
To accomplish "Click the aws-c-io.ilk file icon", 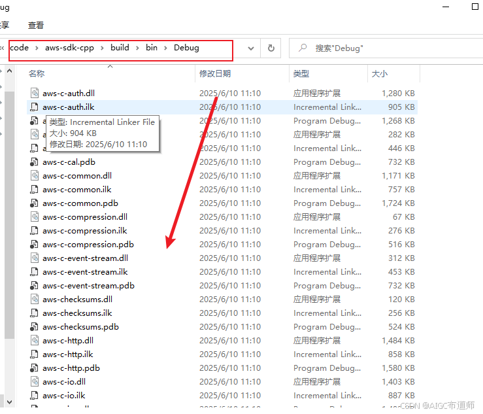I will pos(35,396).
